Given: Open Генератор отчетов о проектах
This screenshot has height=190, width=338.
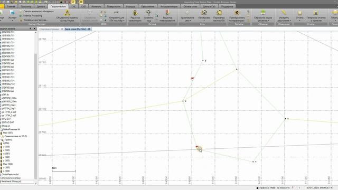Looking at the screenshot, I should [316, 15].
